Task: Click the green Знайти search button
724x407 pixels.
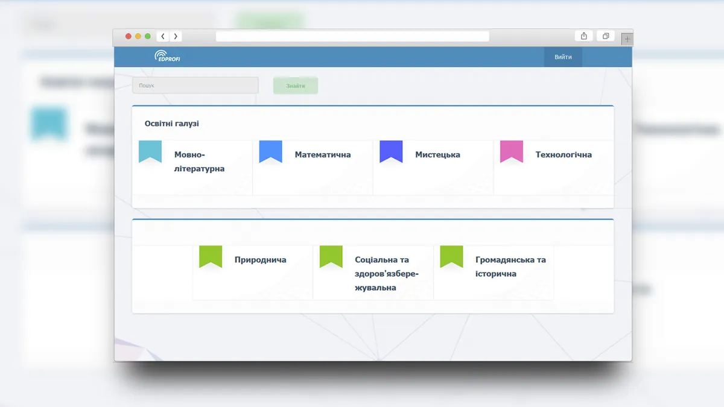Action: 296,86
